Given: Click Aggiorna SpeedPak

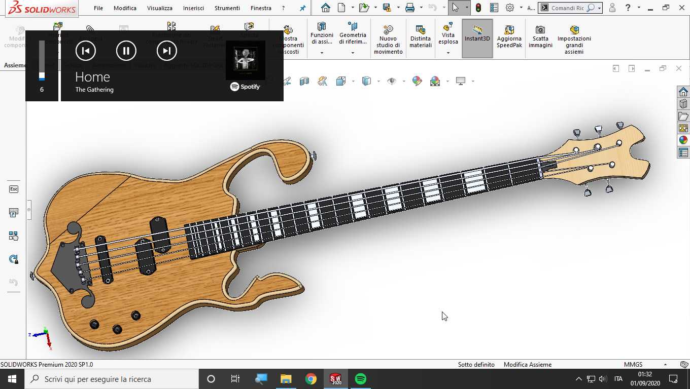Looking at the screenshot, I should click(509, 36).
